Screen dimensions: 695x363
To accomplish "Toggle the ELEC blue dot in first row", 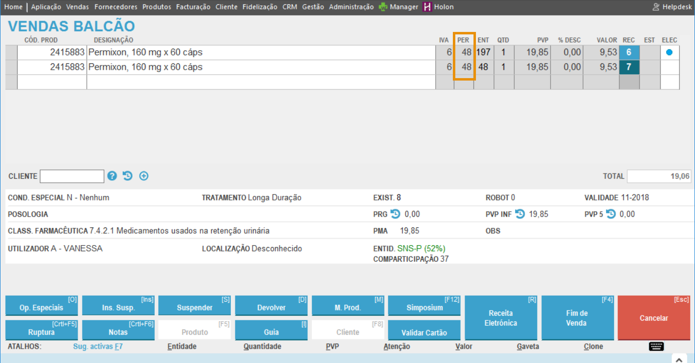I will pos(669,52).
